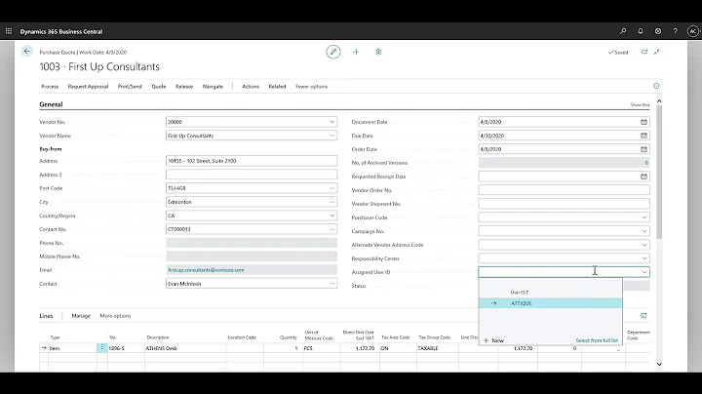Click the scroll down arrow
Image resolution: width=702 pixels, height=394 pixels.
[x=659, y=364]
